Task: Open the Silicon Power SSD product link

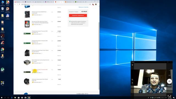Action: pyautogui.click(x=40, y=22)
